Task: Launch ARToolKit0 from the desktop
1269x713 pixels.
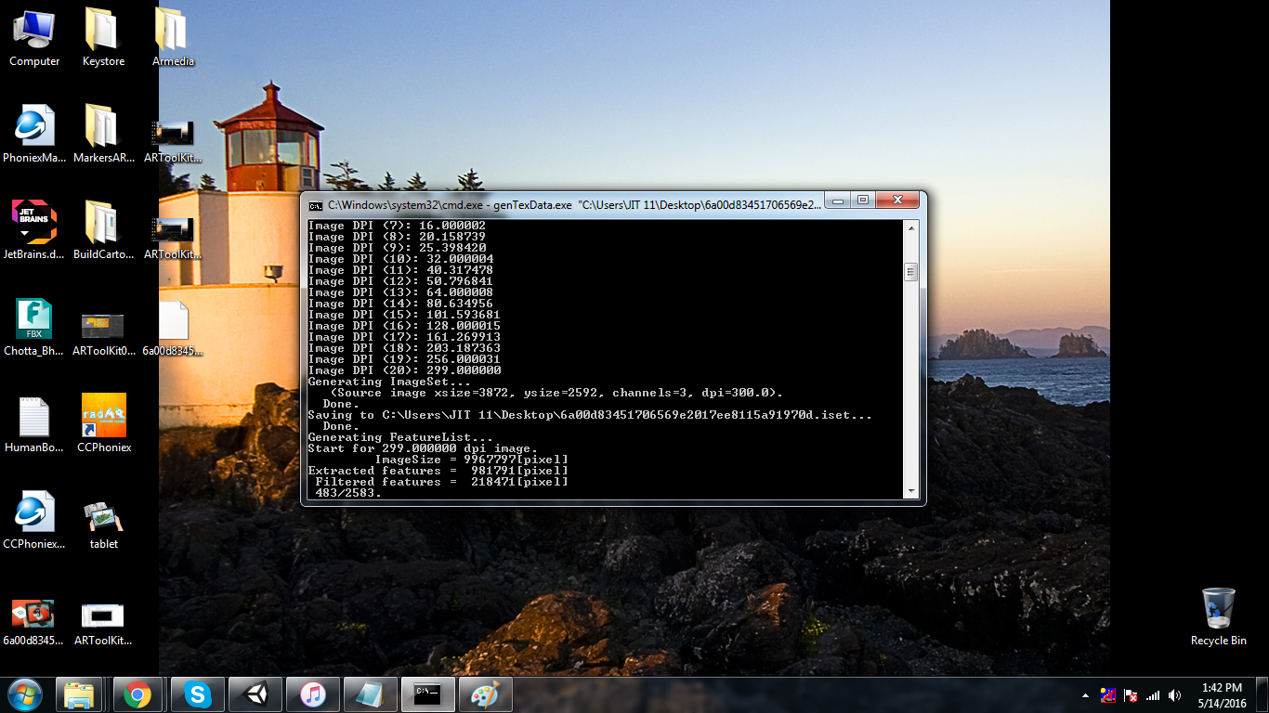Action: [x=103, y=327]
